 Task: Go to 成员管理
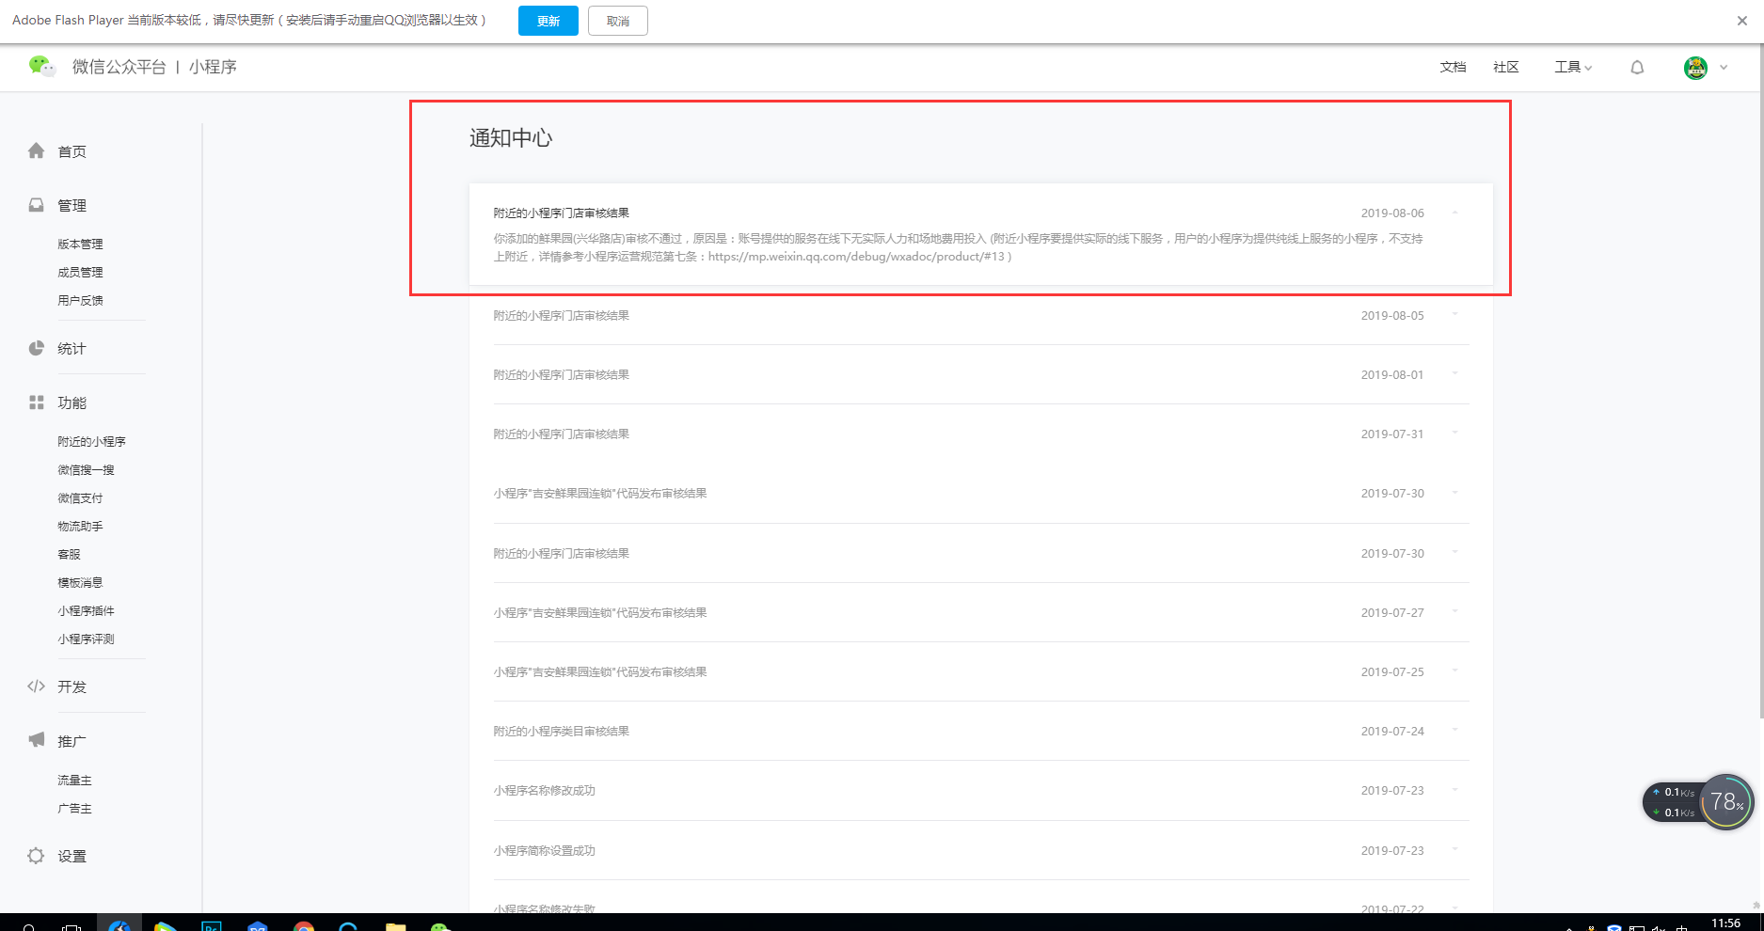pyautogui.click(x=80, y=273)
